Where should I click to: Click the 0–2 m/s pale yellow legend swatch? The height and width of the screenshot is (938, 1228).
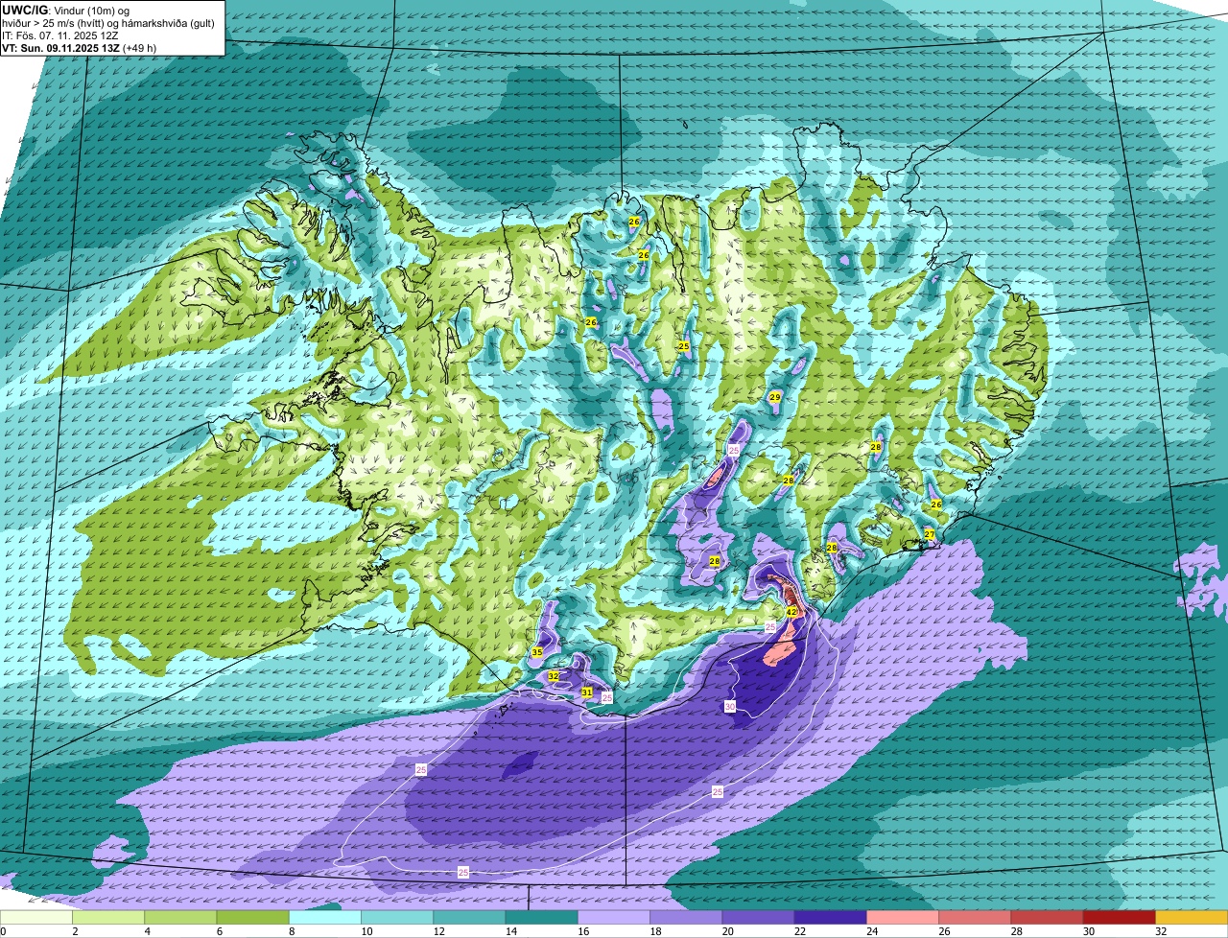tap(35, 917)
